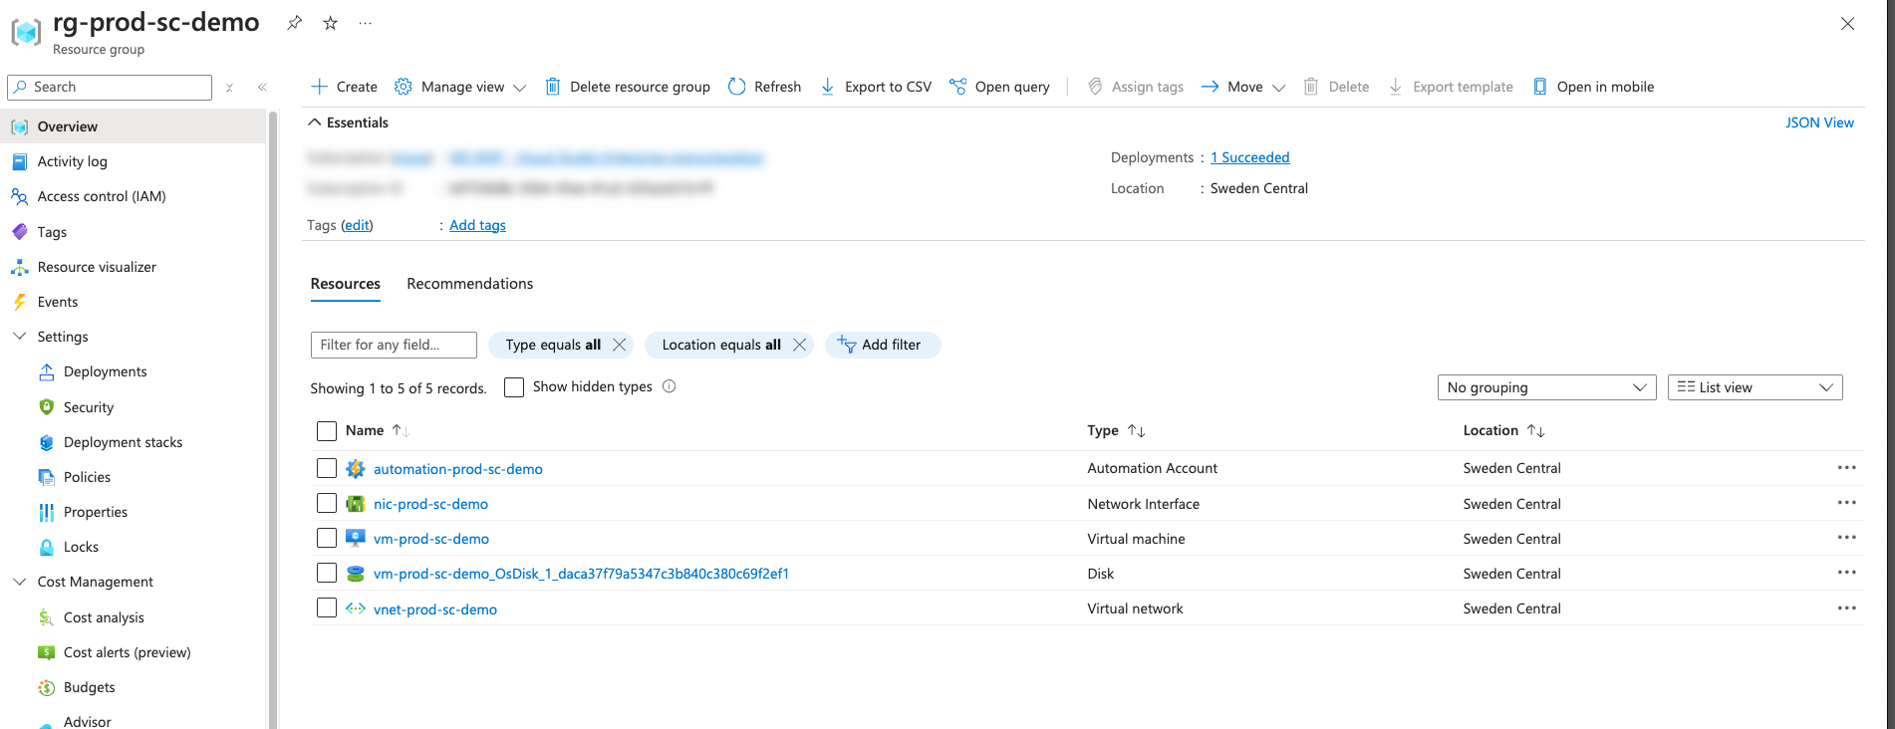
Task: Favorite rg-prod-sc-demo with the star icon
Action: (x=330, y=23)
